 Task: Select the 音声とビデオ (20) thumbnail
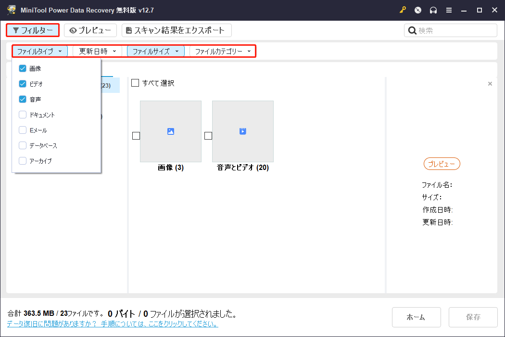242,131
